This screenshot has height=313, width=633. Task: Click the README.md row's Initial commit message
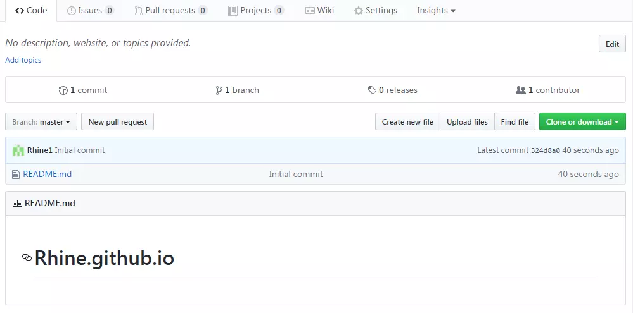pos(296,174)
